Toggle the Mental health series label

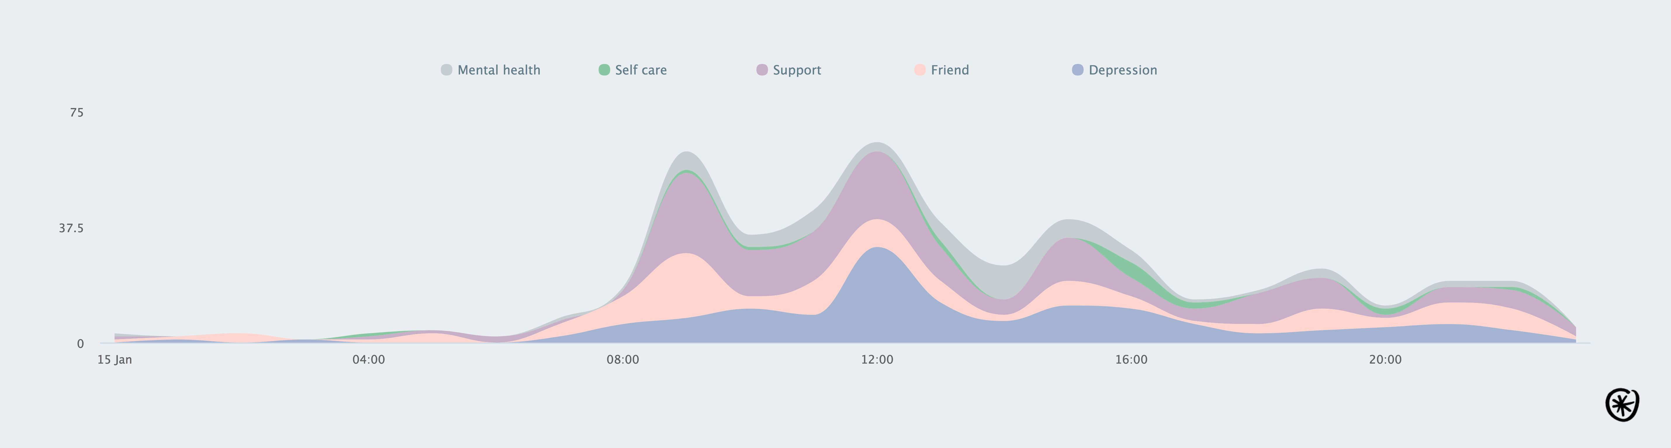(498, 70)
